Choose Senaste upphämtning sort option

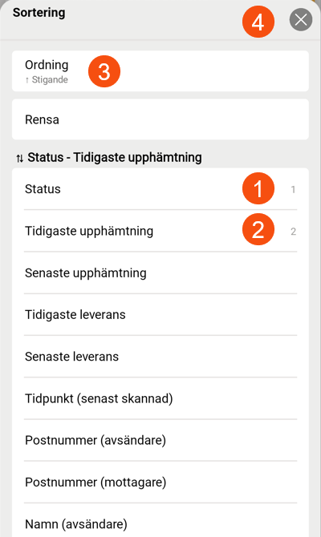(x=160, y=273)
